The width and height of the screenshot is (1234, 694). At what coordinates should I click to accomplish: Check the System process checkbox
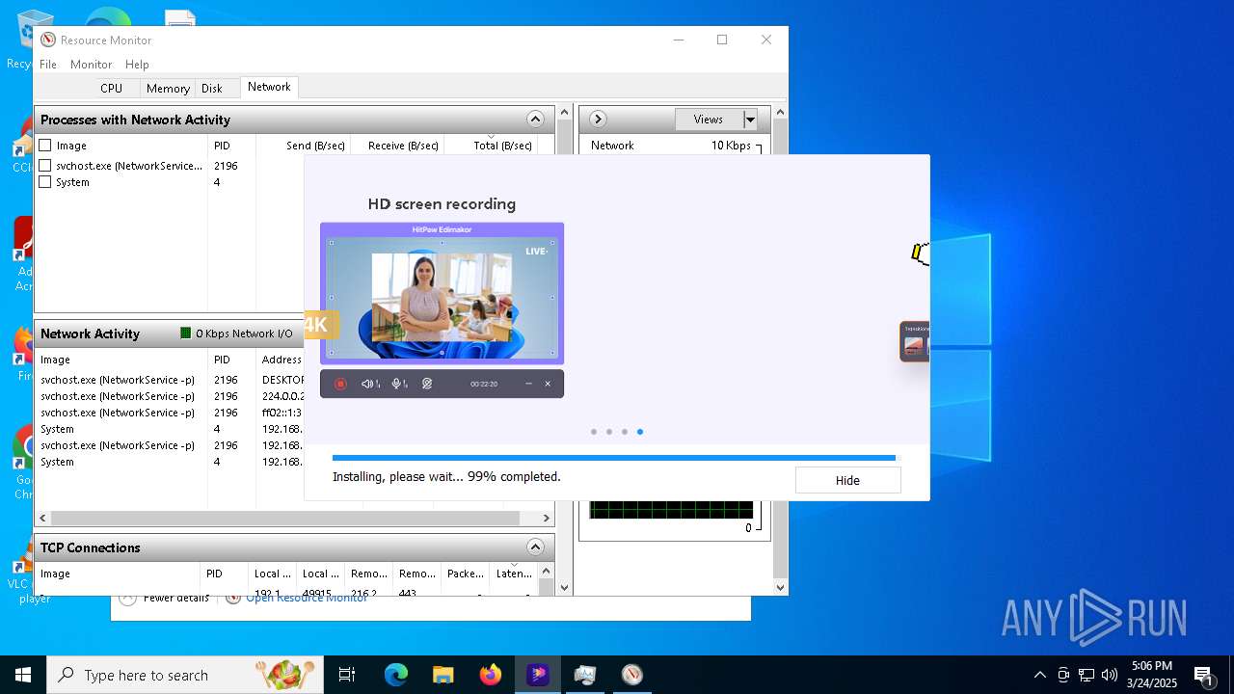pos(45,182)
